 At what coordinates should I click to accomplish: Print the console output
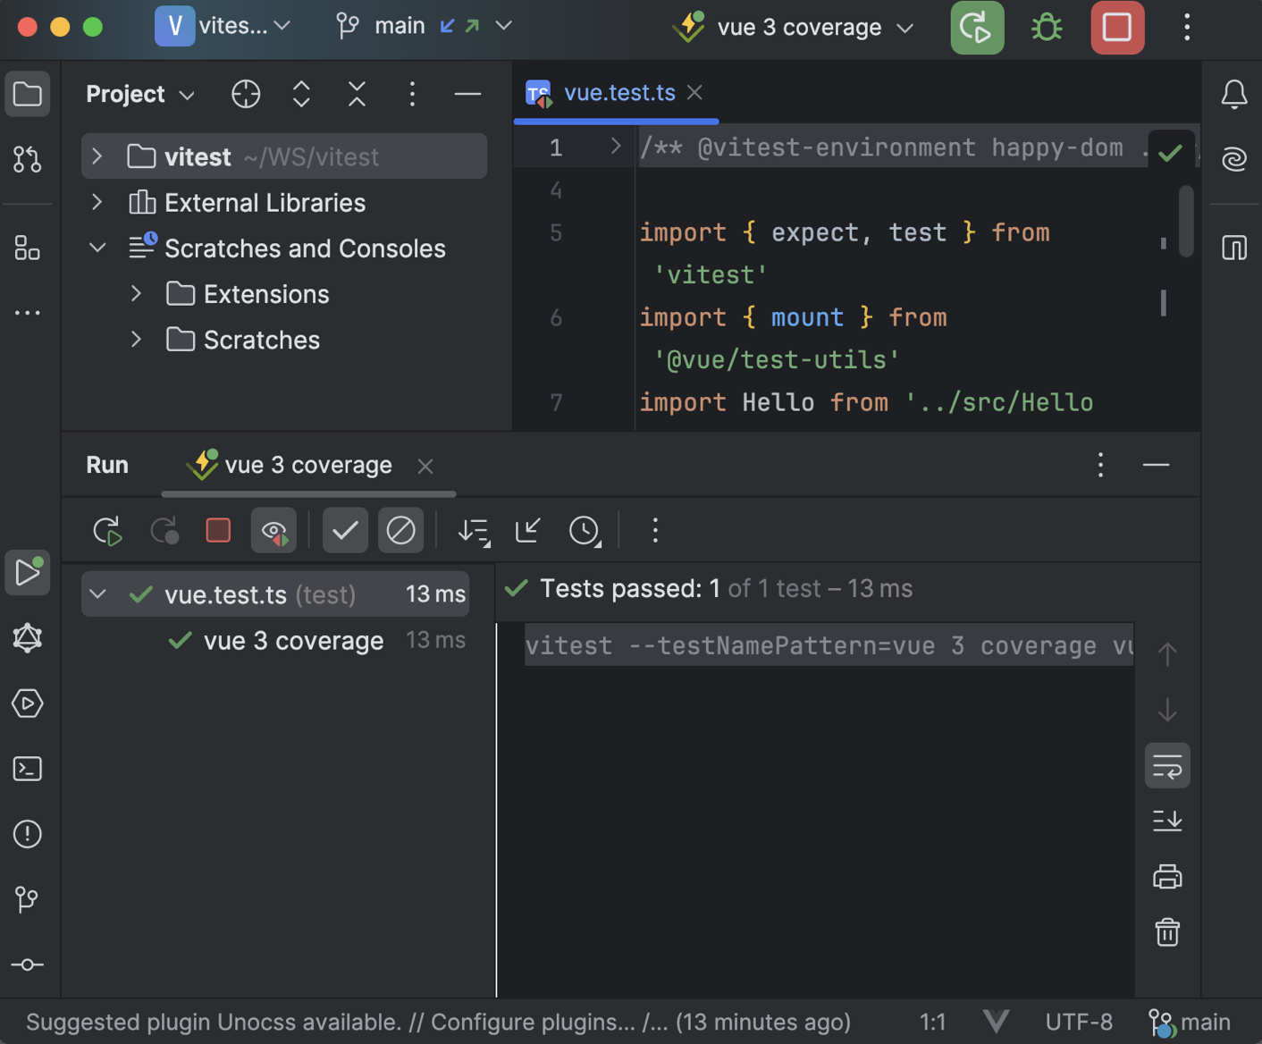point(1167,877)
